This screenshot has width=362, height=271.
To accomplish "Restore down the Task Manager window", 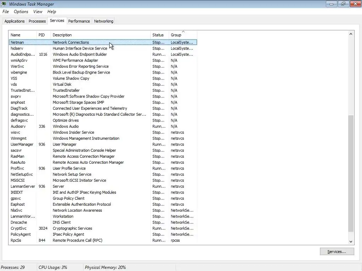I will (x=343, y=4).
